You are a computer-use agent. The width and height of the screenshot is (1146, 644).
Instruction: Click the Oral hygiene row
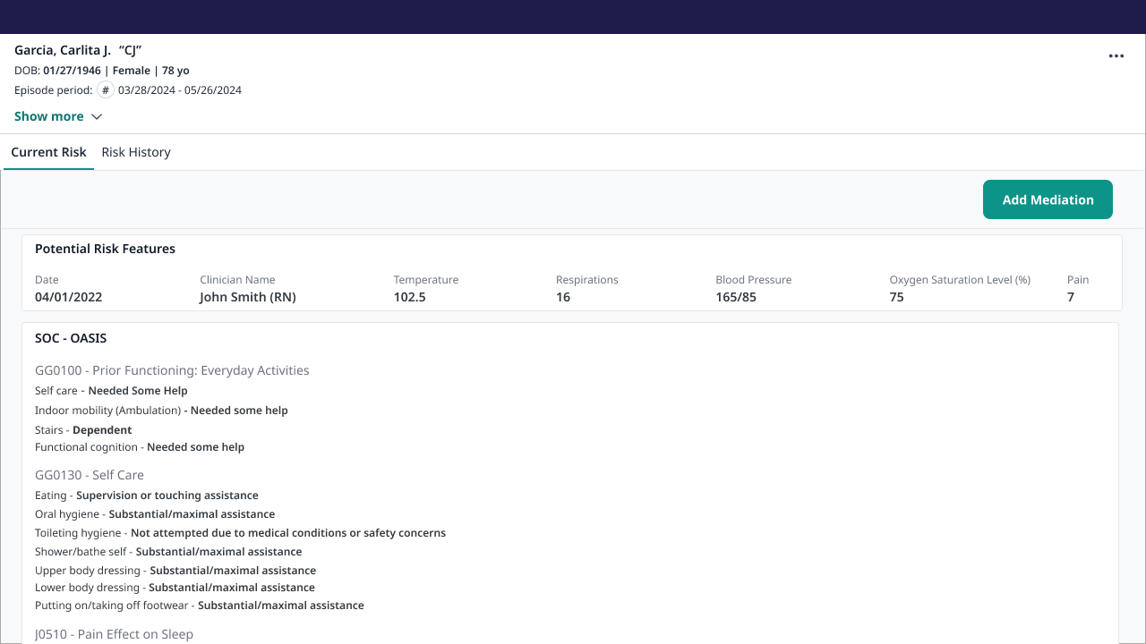[155, 514]
